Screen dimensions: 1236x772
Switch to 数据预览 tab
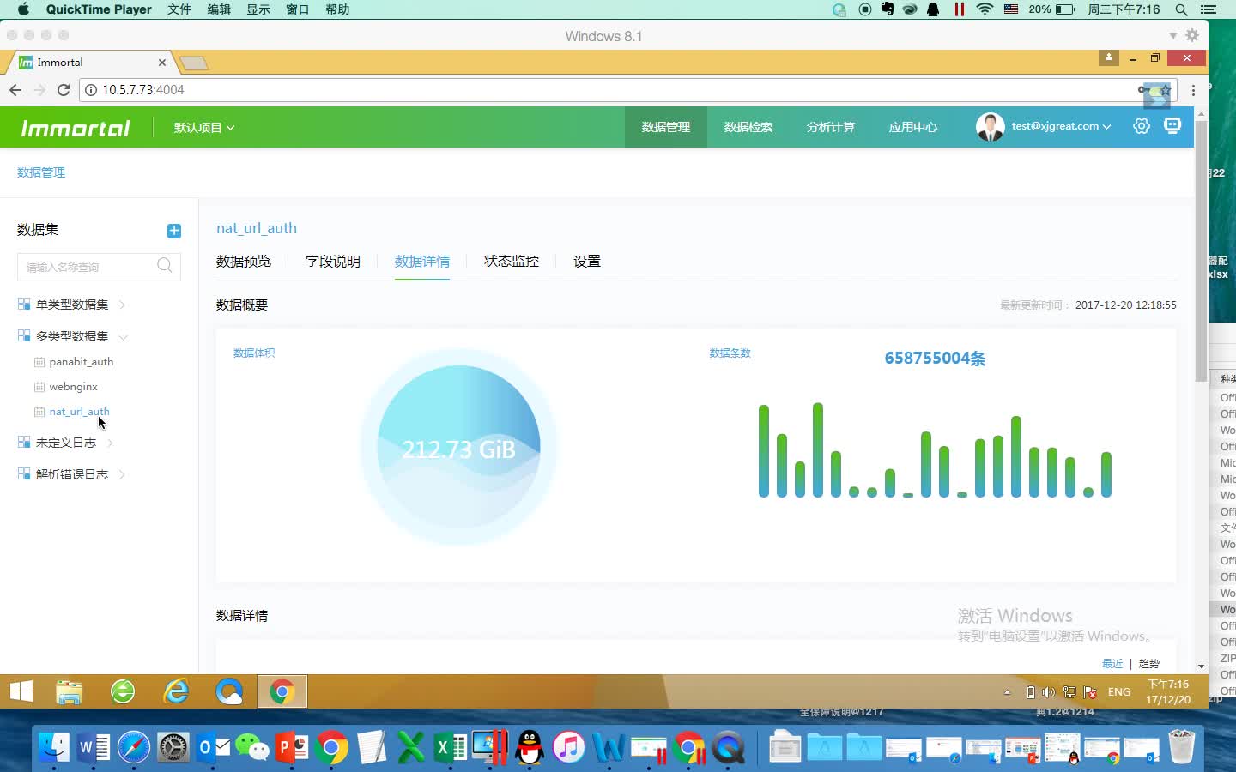244,262
